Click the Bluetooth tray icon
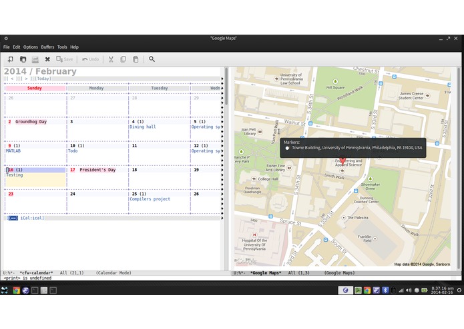Image resolution: width=464 pixels, height=329 pixels. click(385, 290)
